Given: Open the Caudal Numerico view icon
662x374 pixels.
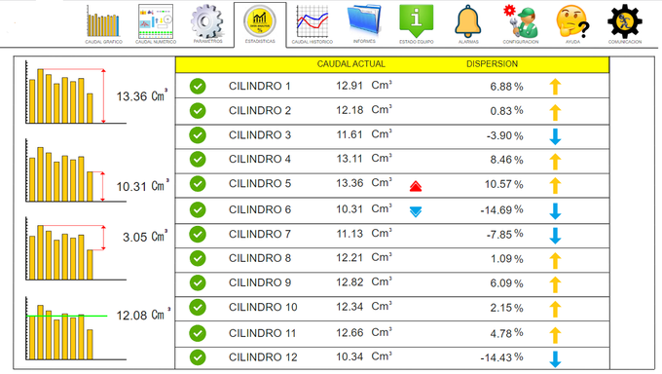Looking at the screenshot, I should click(156, 21).
